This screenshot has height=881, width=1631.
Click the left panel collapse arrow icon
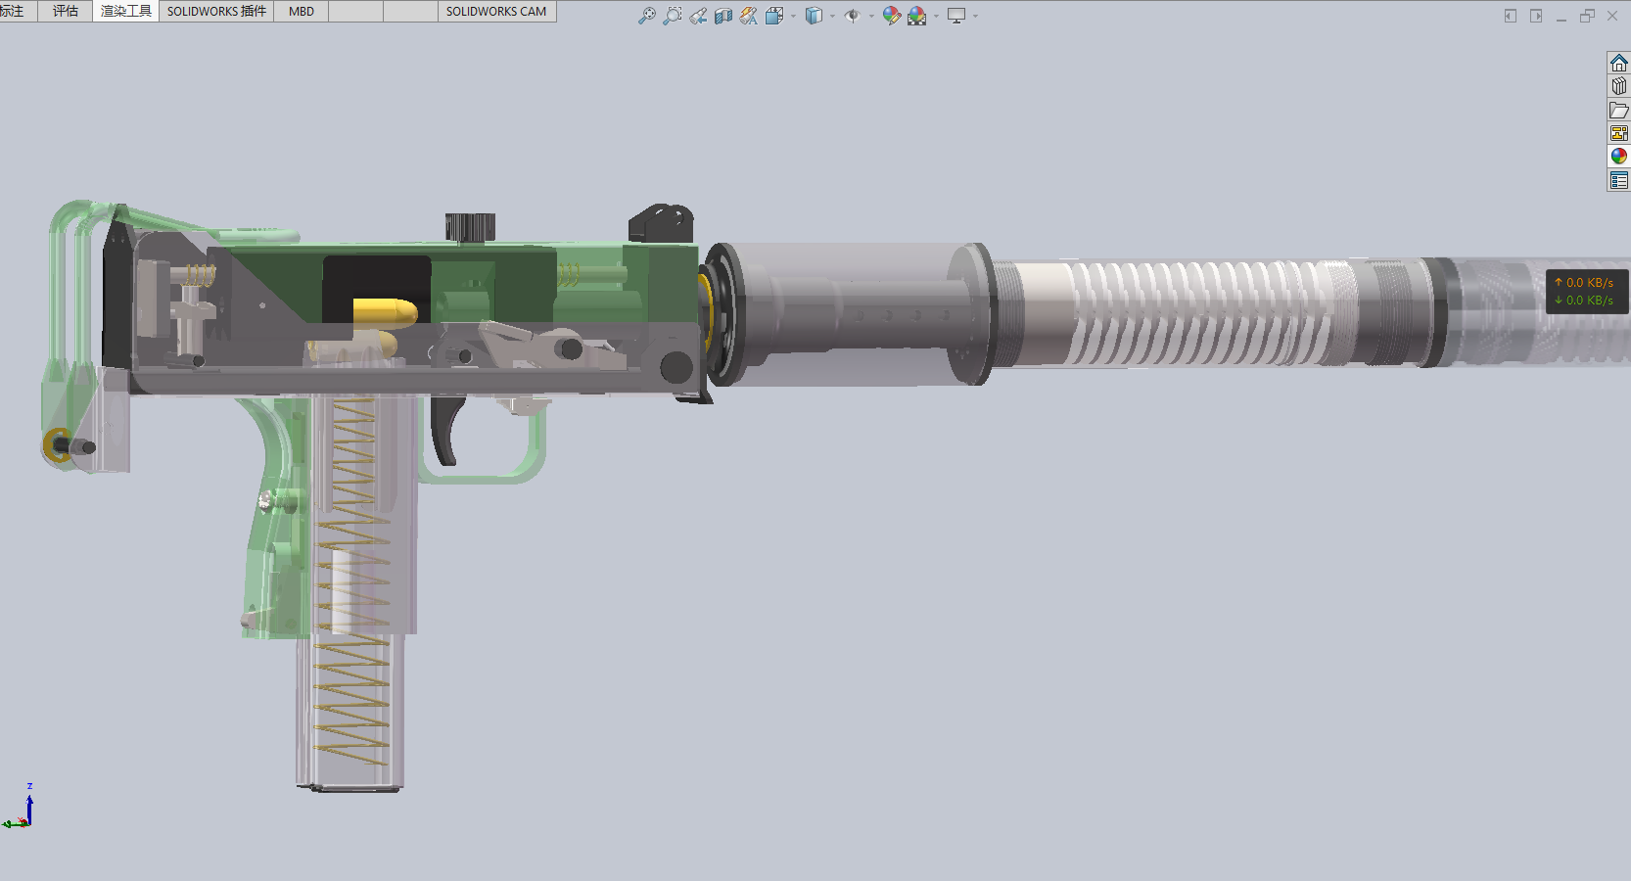[x=1511, y=16]
